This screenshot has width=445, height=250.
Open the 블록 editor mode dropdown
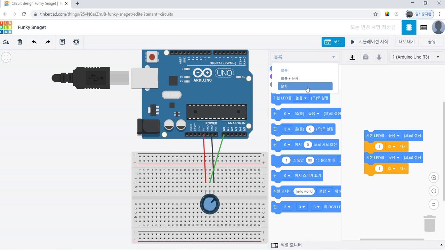pos(305,57)
